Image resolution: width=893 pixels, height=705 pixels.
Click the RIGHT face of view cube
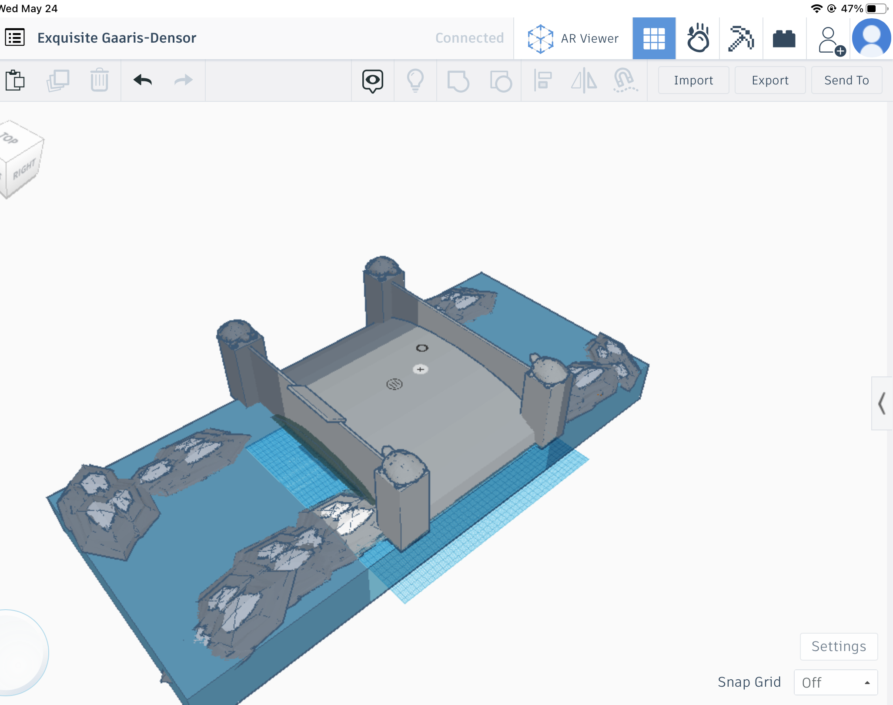pos(24,170)
